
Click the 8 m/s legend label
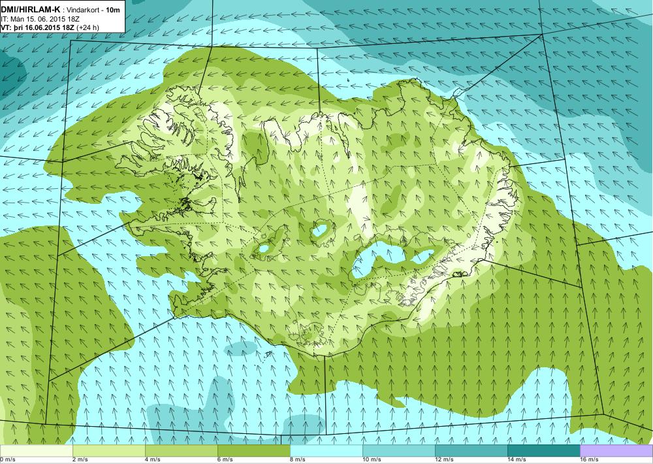point(298,459)
